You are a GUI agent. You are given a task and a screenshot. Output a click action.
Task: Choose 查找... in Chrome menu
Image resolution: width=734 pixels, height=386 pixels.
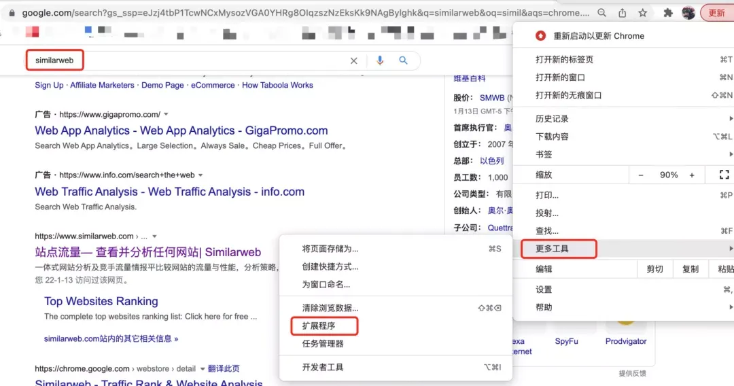623,230
